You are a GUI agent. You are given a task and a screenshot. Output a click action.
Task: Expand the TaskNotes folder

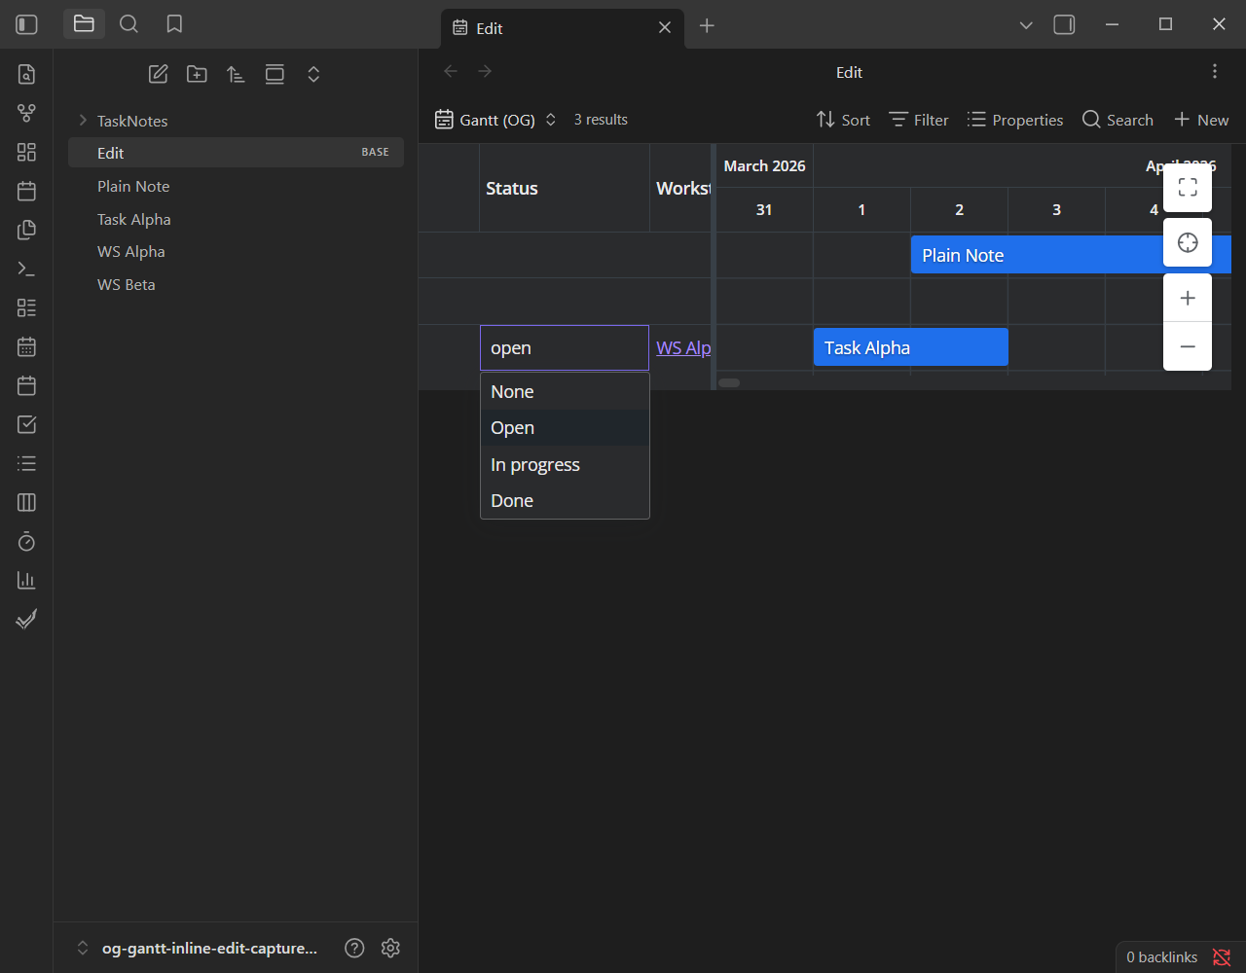click(x=236, y=121)
